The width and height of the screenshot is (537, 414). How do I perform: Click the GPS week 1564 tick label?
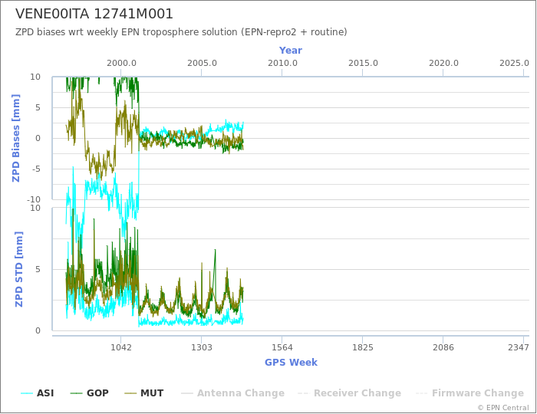click(282, 347)
